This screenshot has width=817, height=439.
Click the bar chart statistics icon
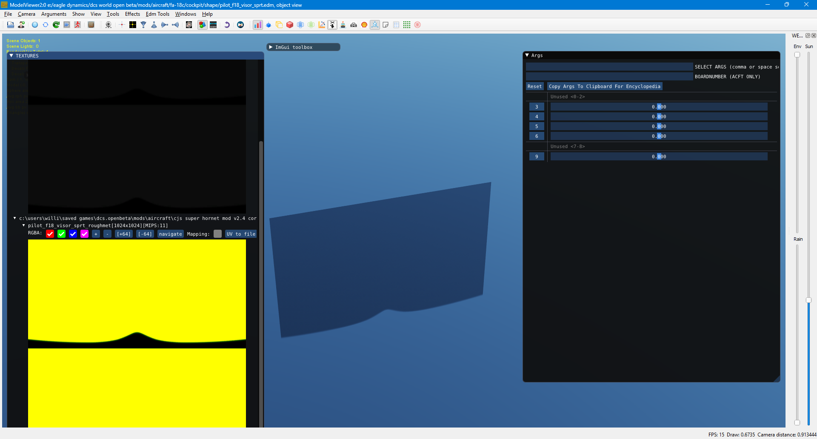pos(258,25)
